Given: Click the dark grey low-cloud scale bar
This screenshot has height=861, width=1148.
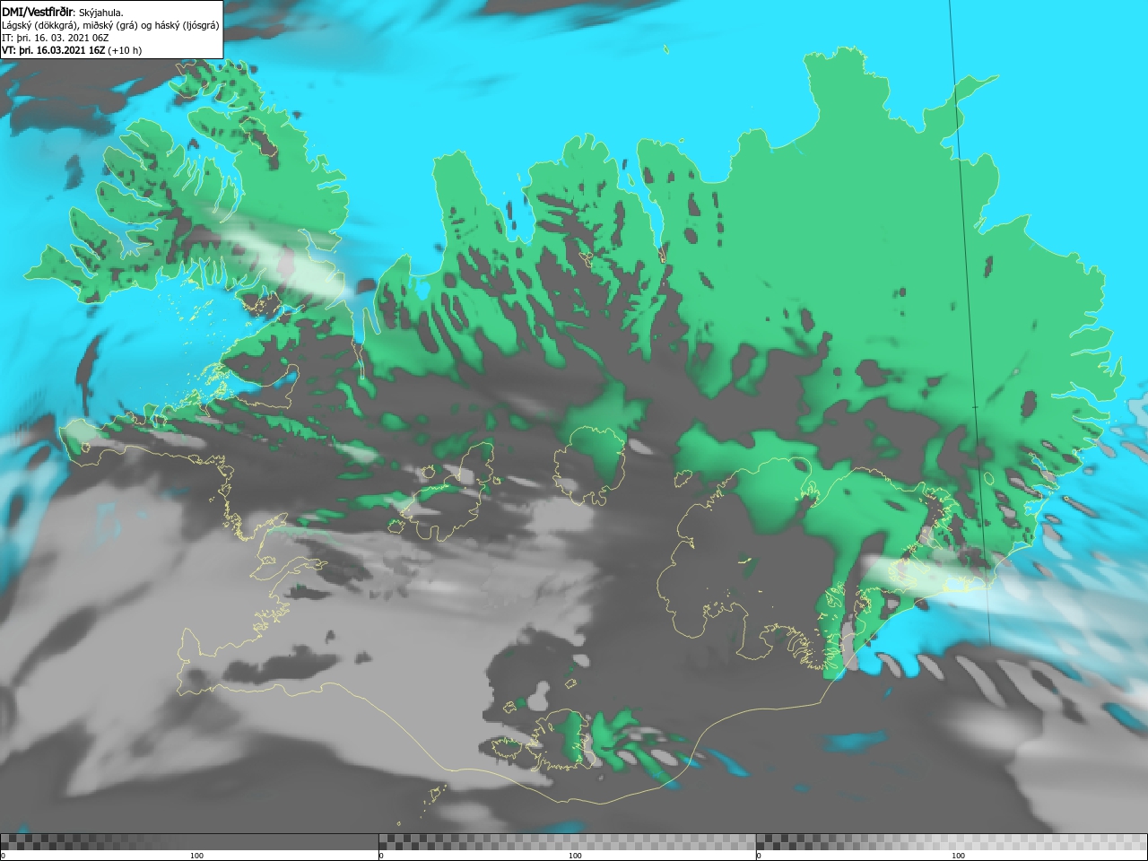Looking at the screenshot, I should [189, 841].
